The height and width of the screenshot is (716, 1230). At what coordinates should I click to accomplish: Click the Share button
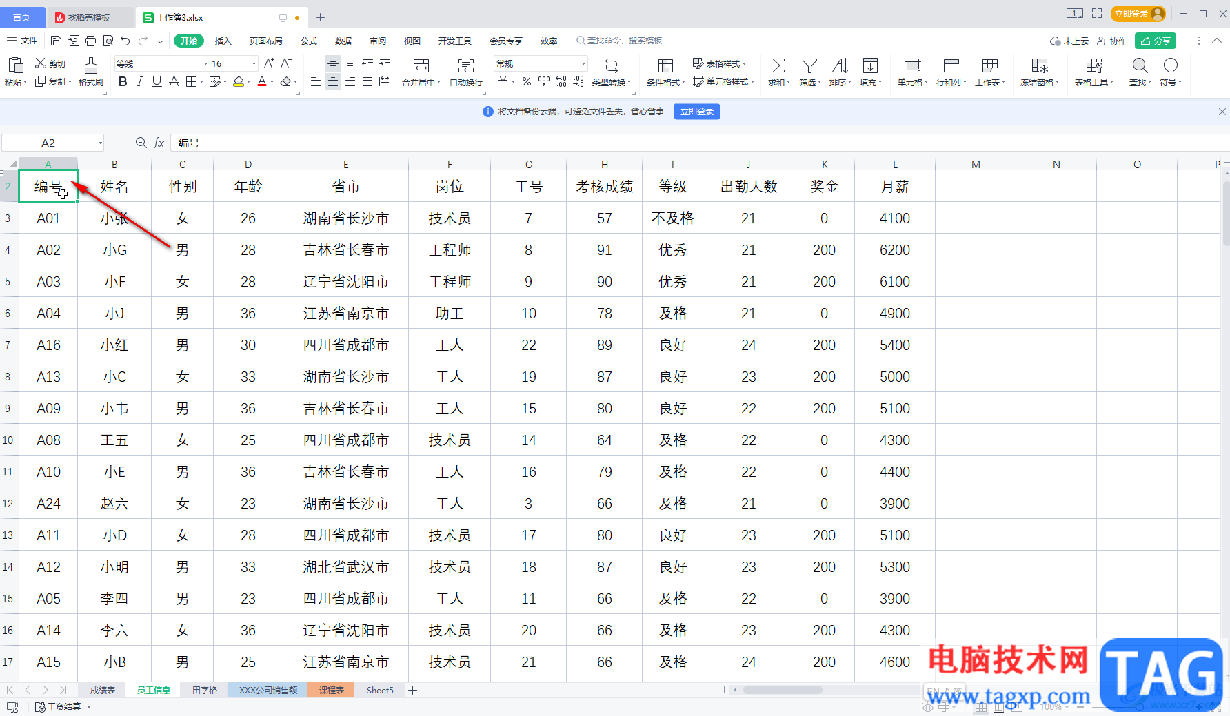click(1156, 41)
